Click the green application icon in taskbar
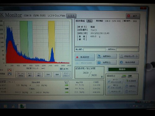Image resolution: width=155 pixels, height=116 pixels. click(22, 106)
